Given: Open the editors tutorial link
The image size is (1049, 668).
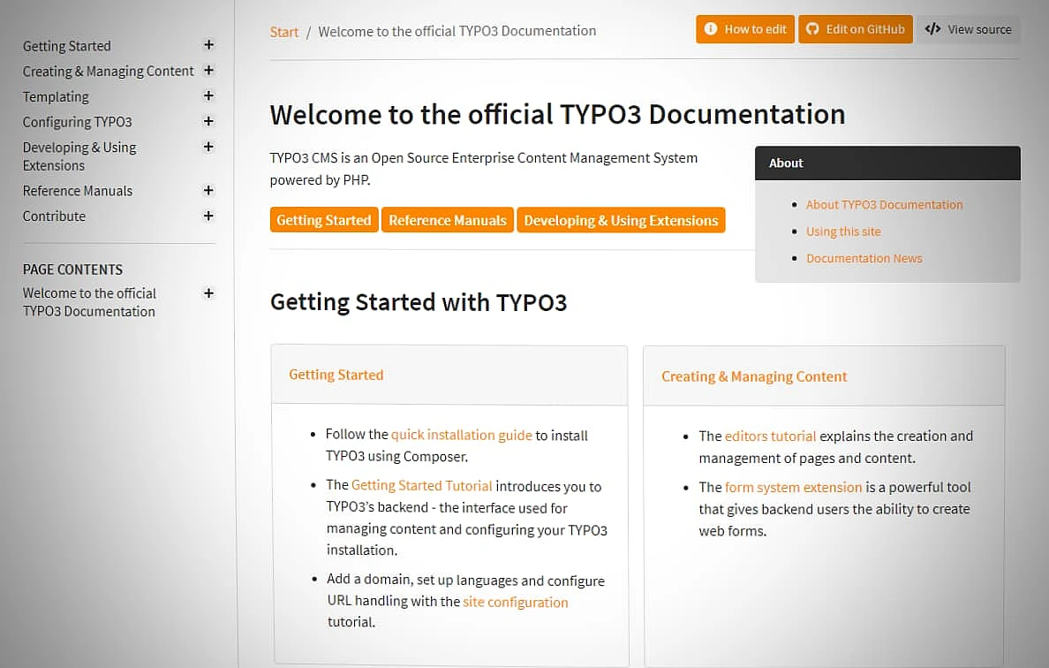Looking at the screenshot, I should pos(770,436).
